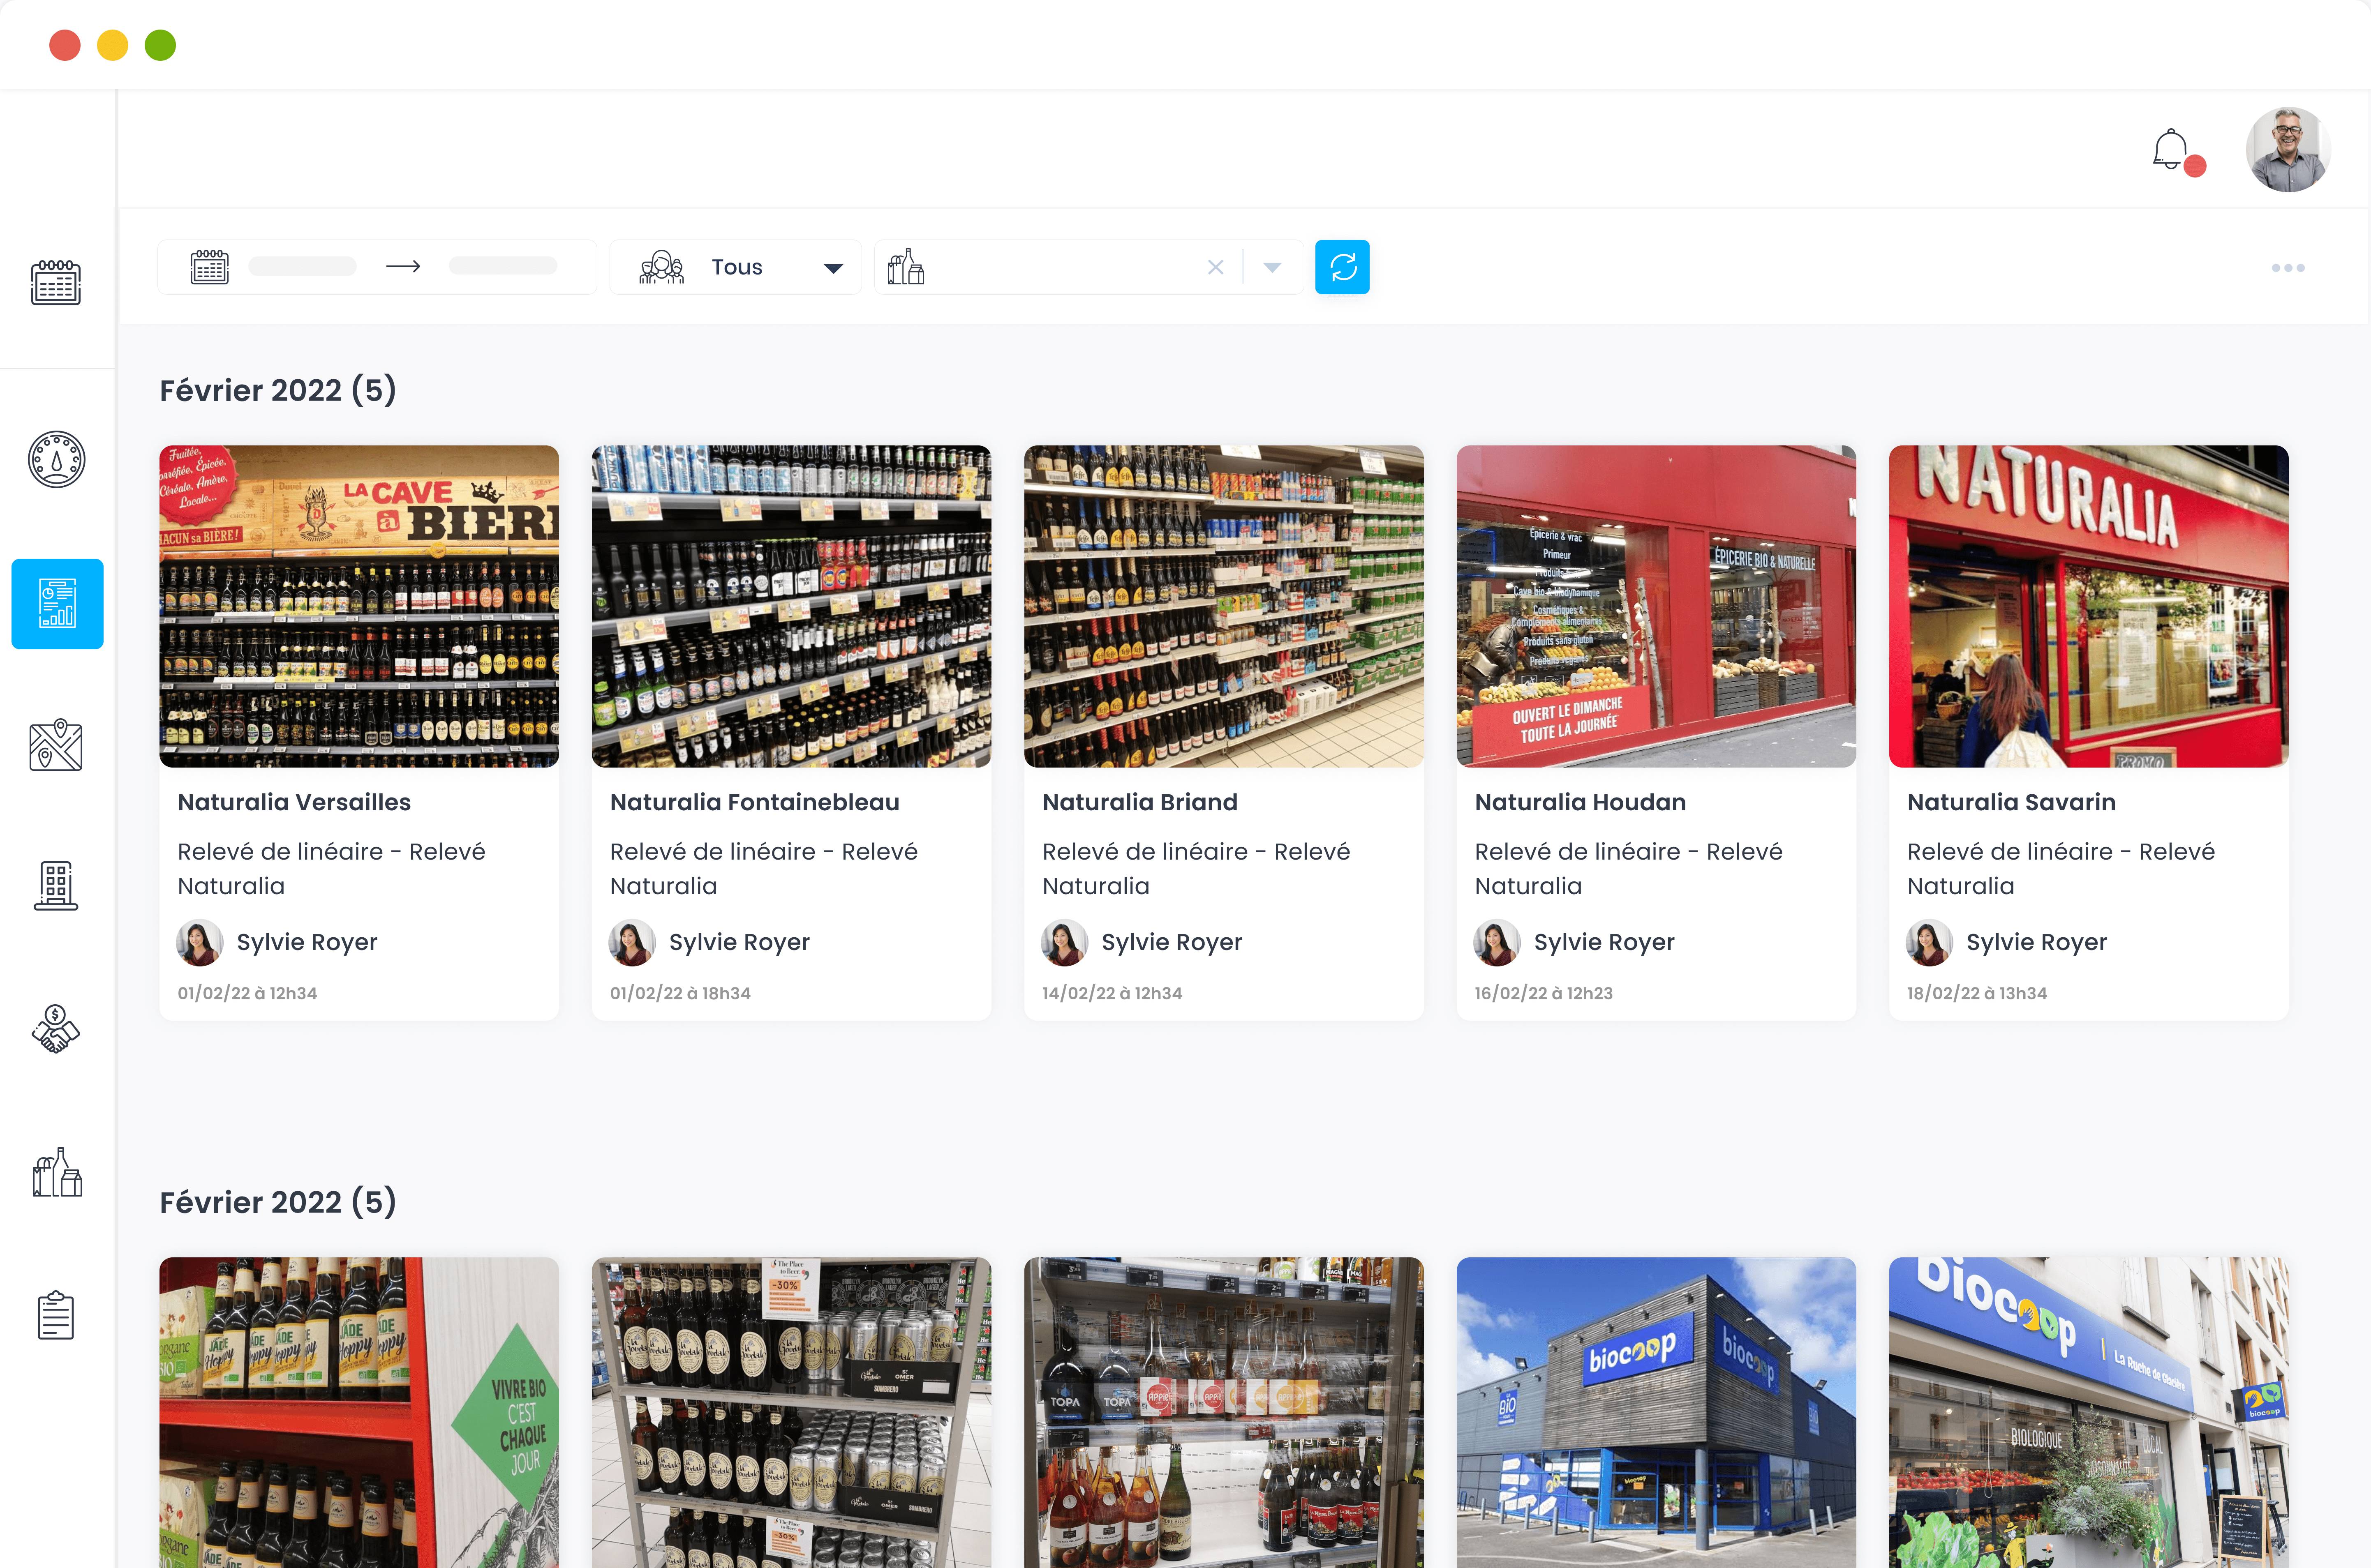Click date 01/02/22 à 12h34
Viewport: 2371px width, 1568px height.
(x=247, y=993)
